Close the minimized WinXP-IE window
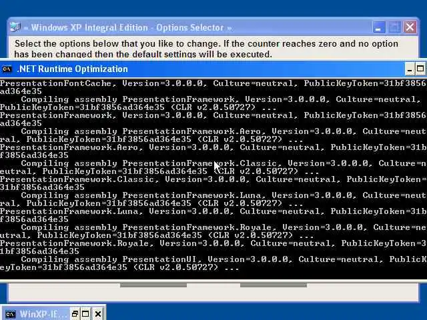427x320 pixels. click(98, 314)
